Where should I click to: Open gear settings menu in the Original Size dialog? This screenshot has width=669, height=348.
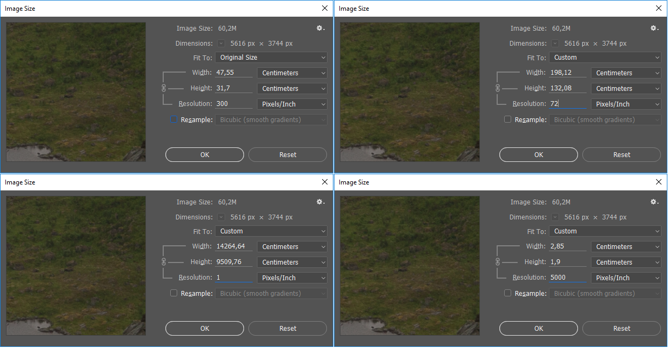(x=320, y=29)
